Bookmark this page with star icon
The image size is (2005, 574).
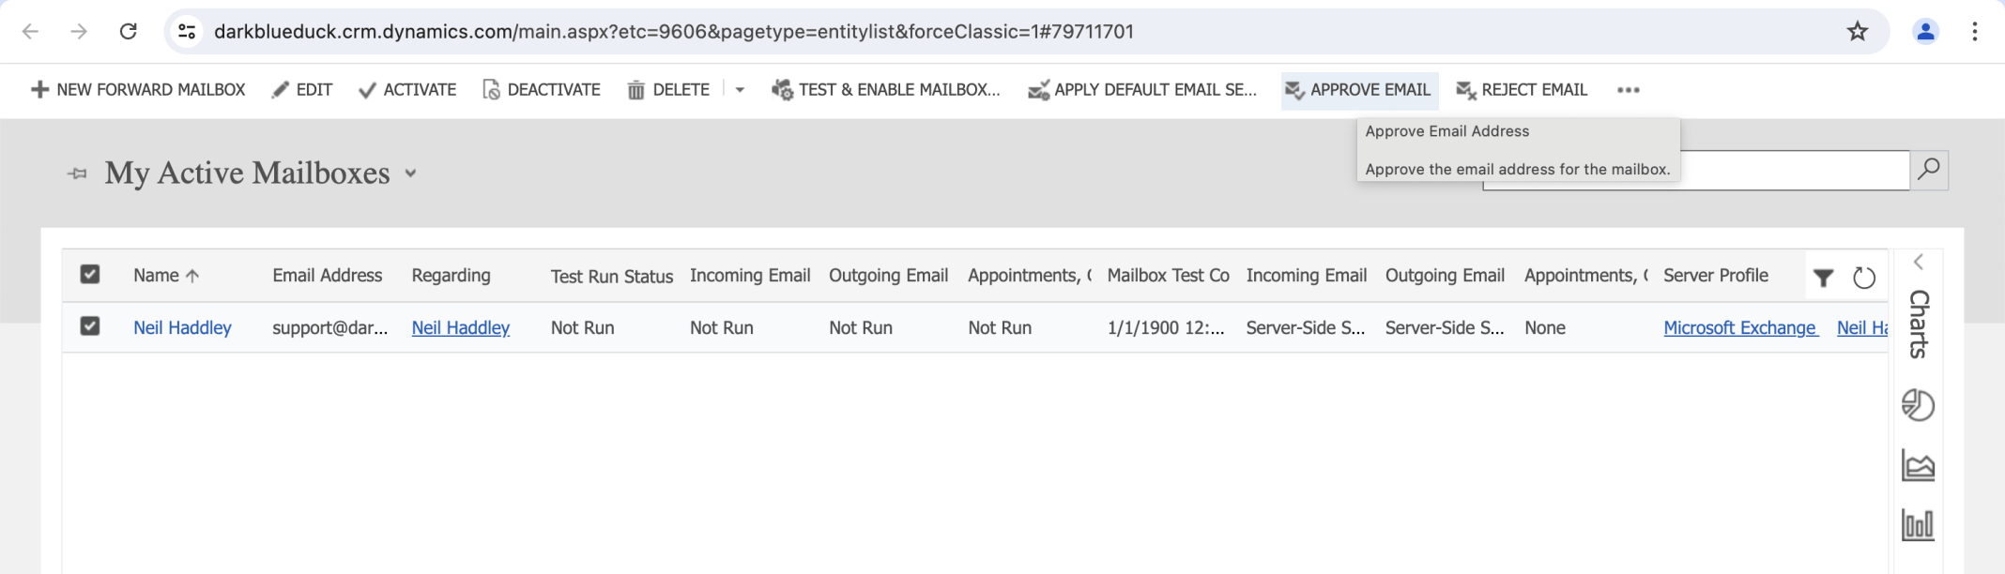[1858, 32]
